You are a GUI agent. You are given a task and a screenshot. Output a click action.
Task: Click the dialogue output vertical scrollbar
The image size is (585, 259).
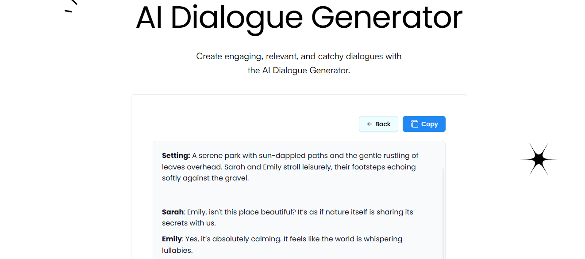tap(443, 212)
